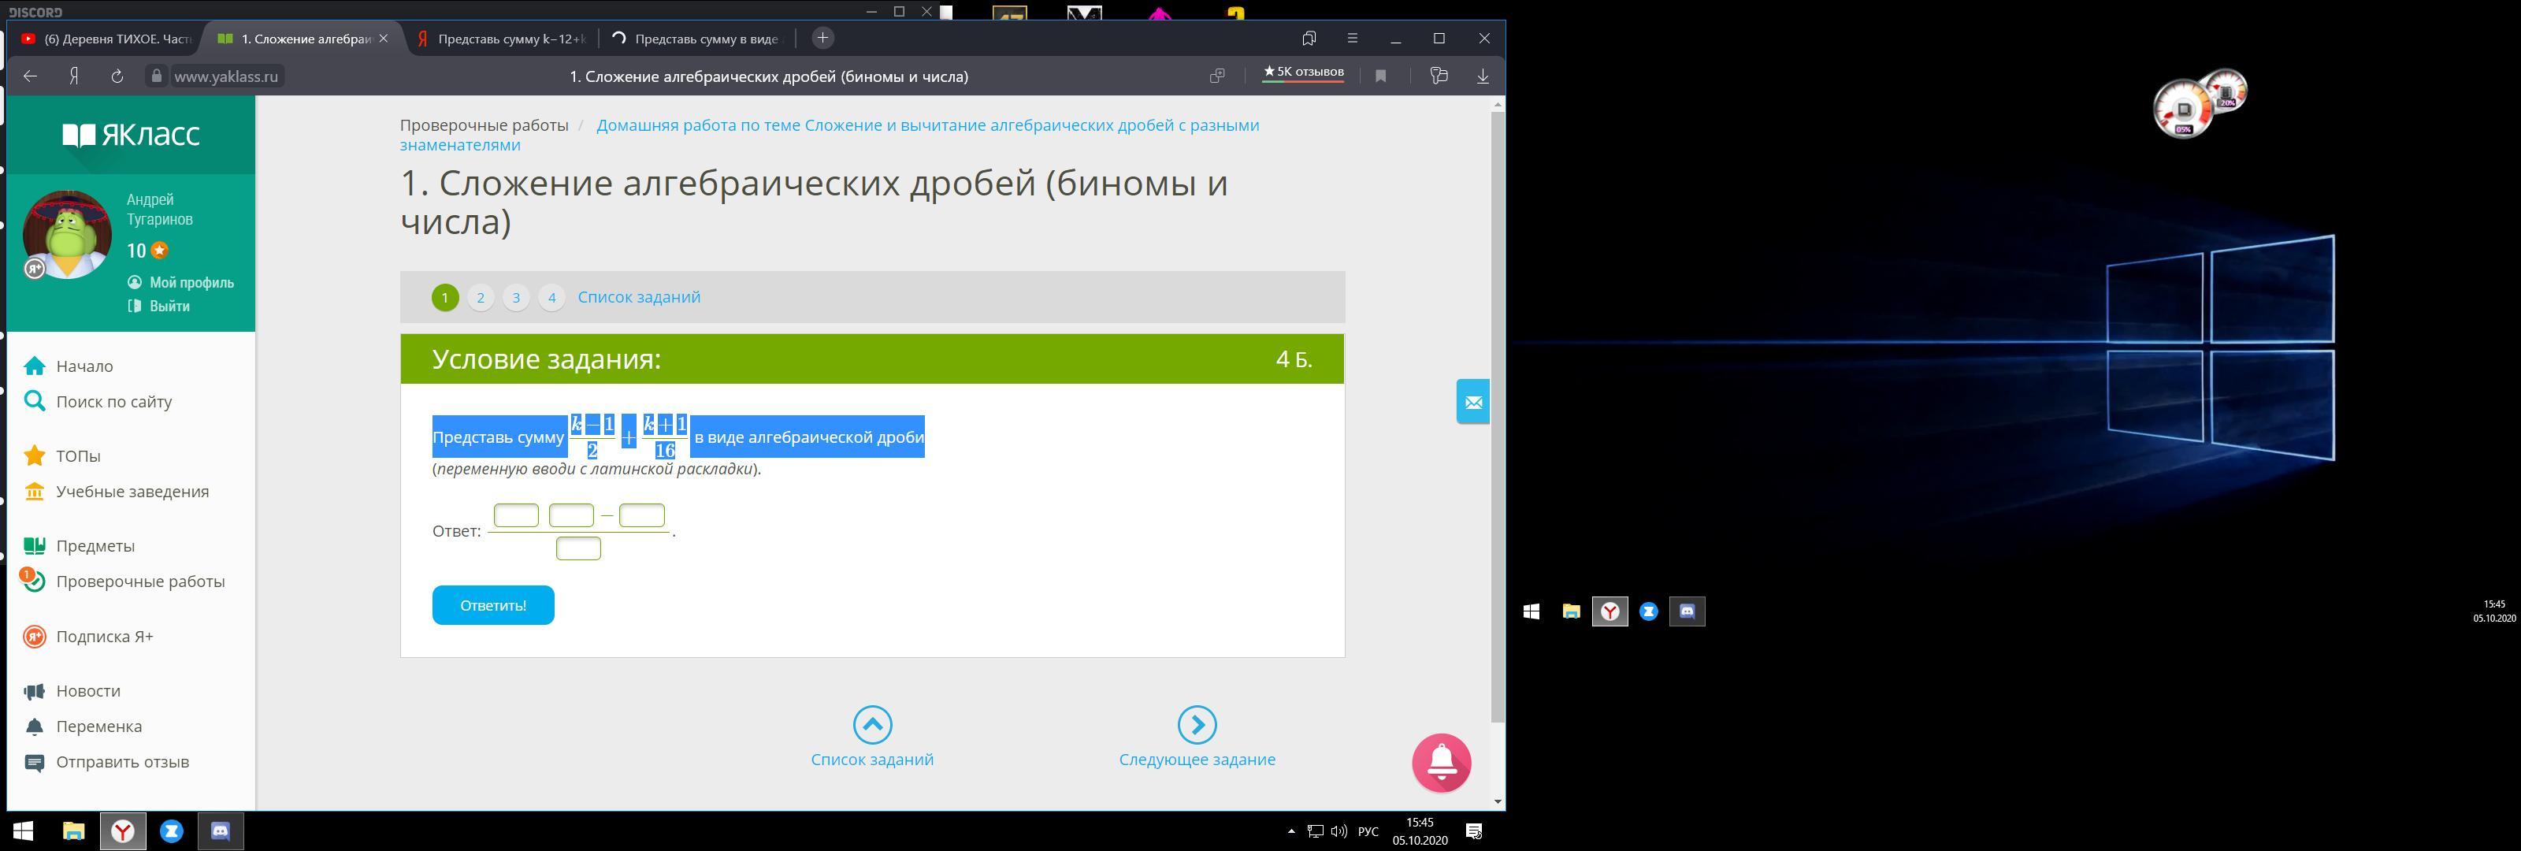Click the bookmark page icon in address bar
The width and height of the screenshot is (2521, 851).
click(1380, 76)
